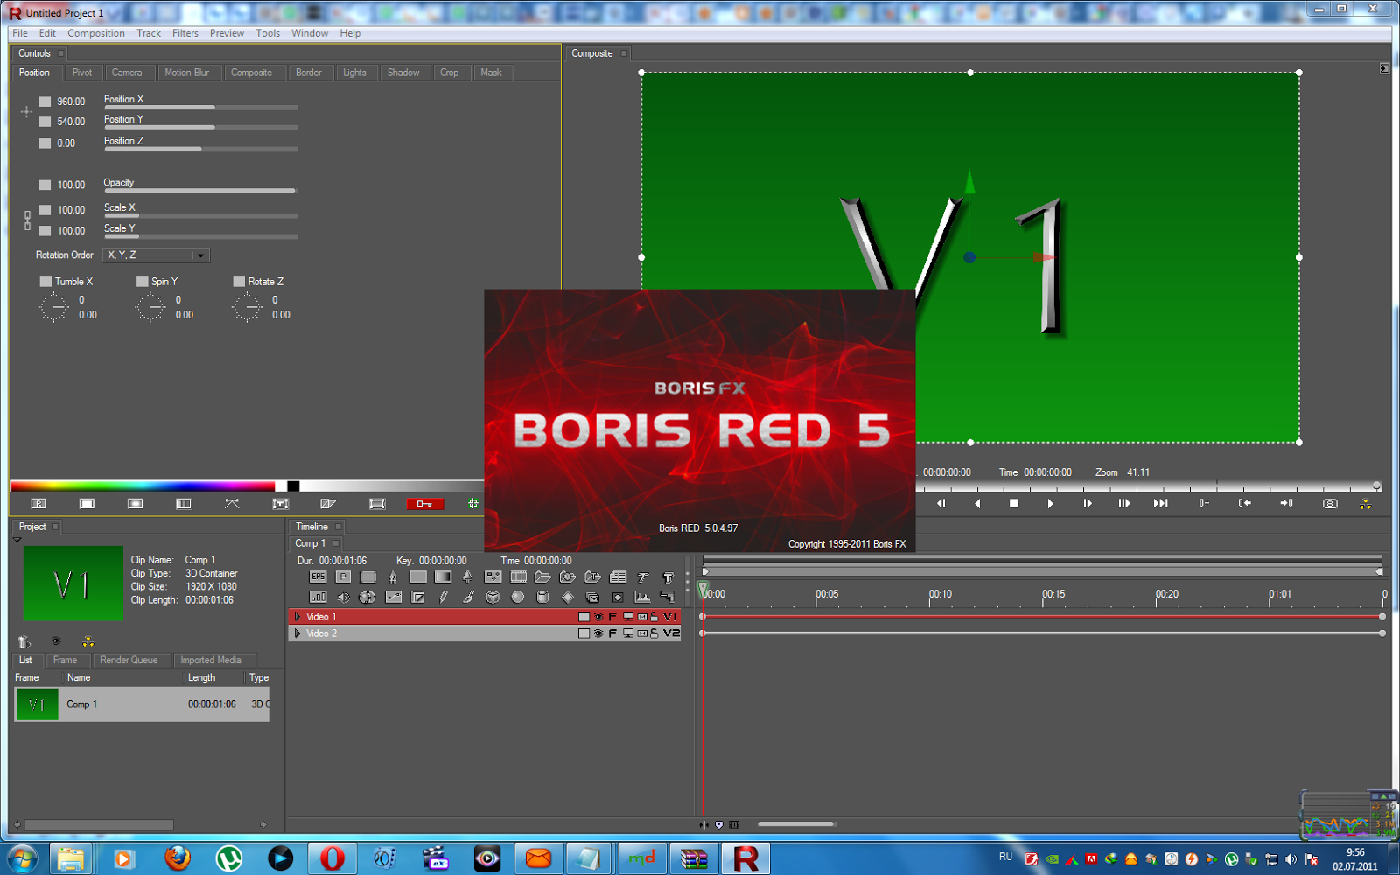Add an EPS media track in timeline toolbar
This screenshot has height=875, width=1400.
[318, 577]
